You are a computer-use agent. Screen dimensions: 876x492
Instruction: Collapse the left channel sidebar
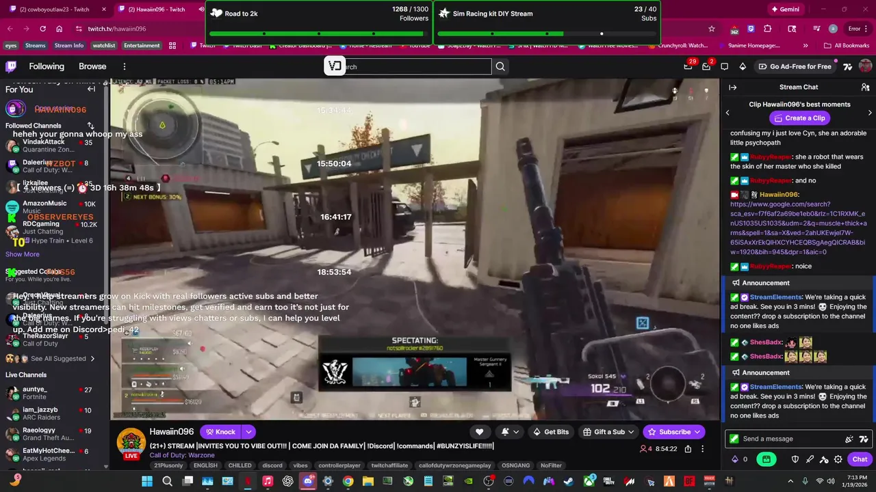coord(91,89)
